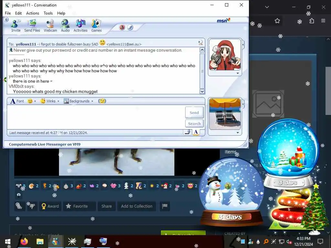The height and width of the screenshot is (248, 331).
Task: Collapse your own display picture panel
Action: 243,104
